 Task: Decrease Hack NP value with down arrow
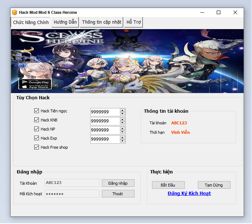(123, 132)
